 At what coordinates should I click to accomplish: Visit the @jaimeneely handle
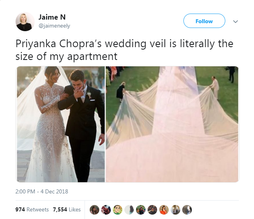pos(54,26)
